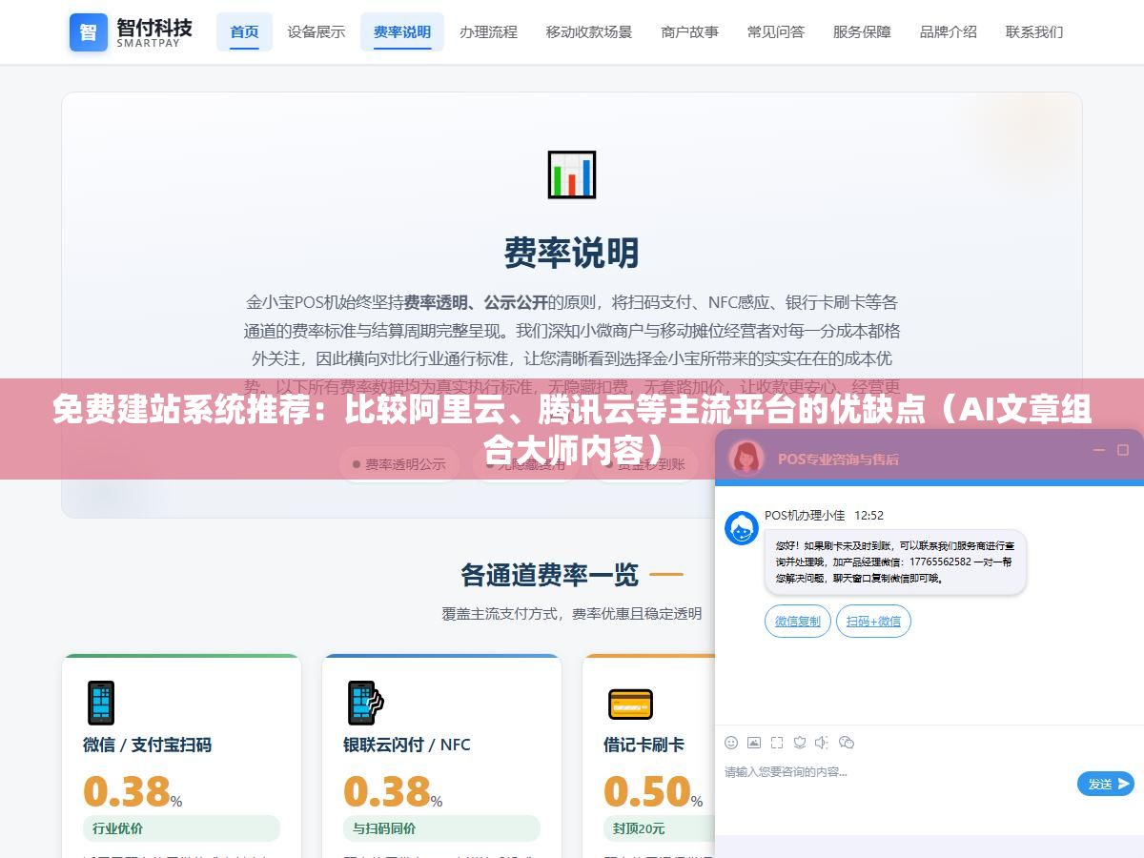Open 移动收款场景 navigation item
Viewport: 1144px width, 858px height.
[x=589, y=31]
